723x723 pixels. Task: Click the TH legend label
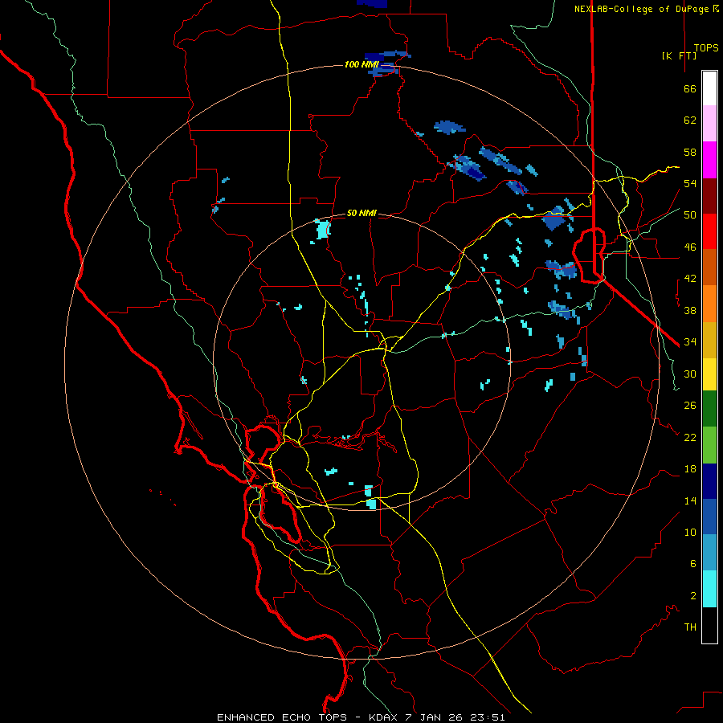[x=690, y=627]
